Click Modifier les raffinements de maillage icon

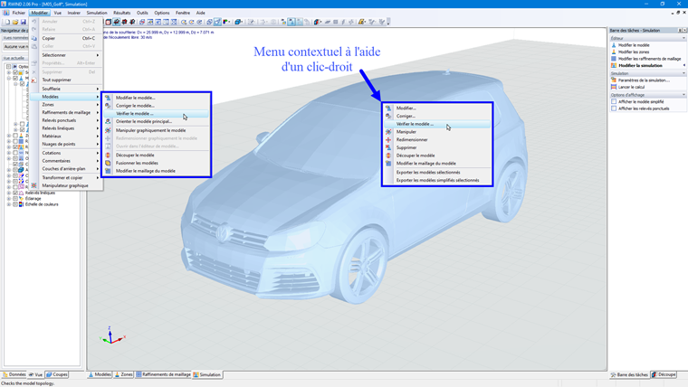614,58
